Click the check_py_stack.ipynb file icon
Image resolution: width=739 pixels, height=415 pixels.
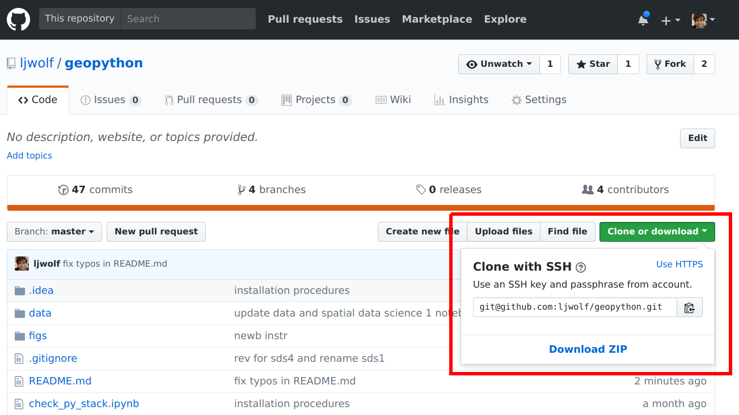click(x=19, y=404)
